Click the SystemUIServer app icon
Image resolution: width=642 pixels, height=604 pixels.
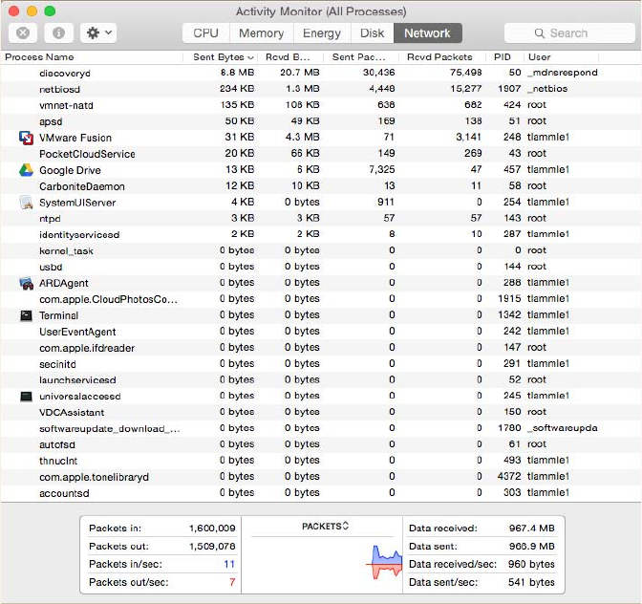click(26, 203)
